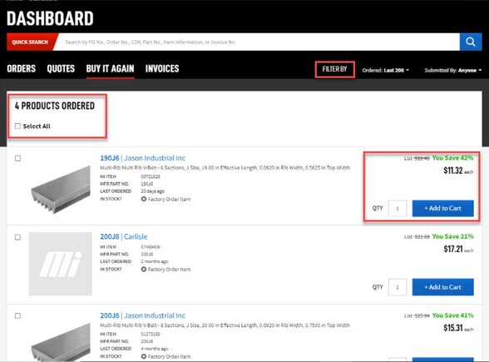The height and width of the screenshot is (362, 489).
Task: Tick the checkbox for 200J8 Carlisle
Action: point(17,237)
